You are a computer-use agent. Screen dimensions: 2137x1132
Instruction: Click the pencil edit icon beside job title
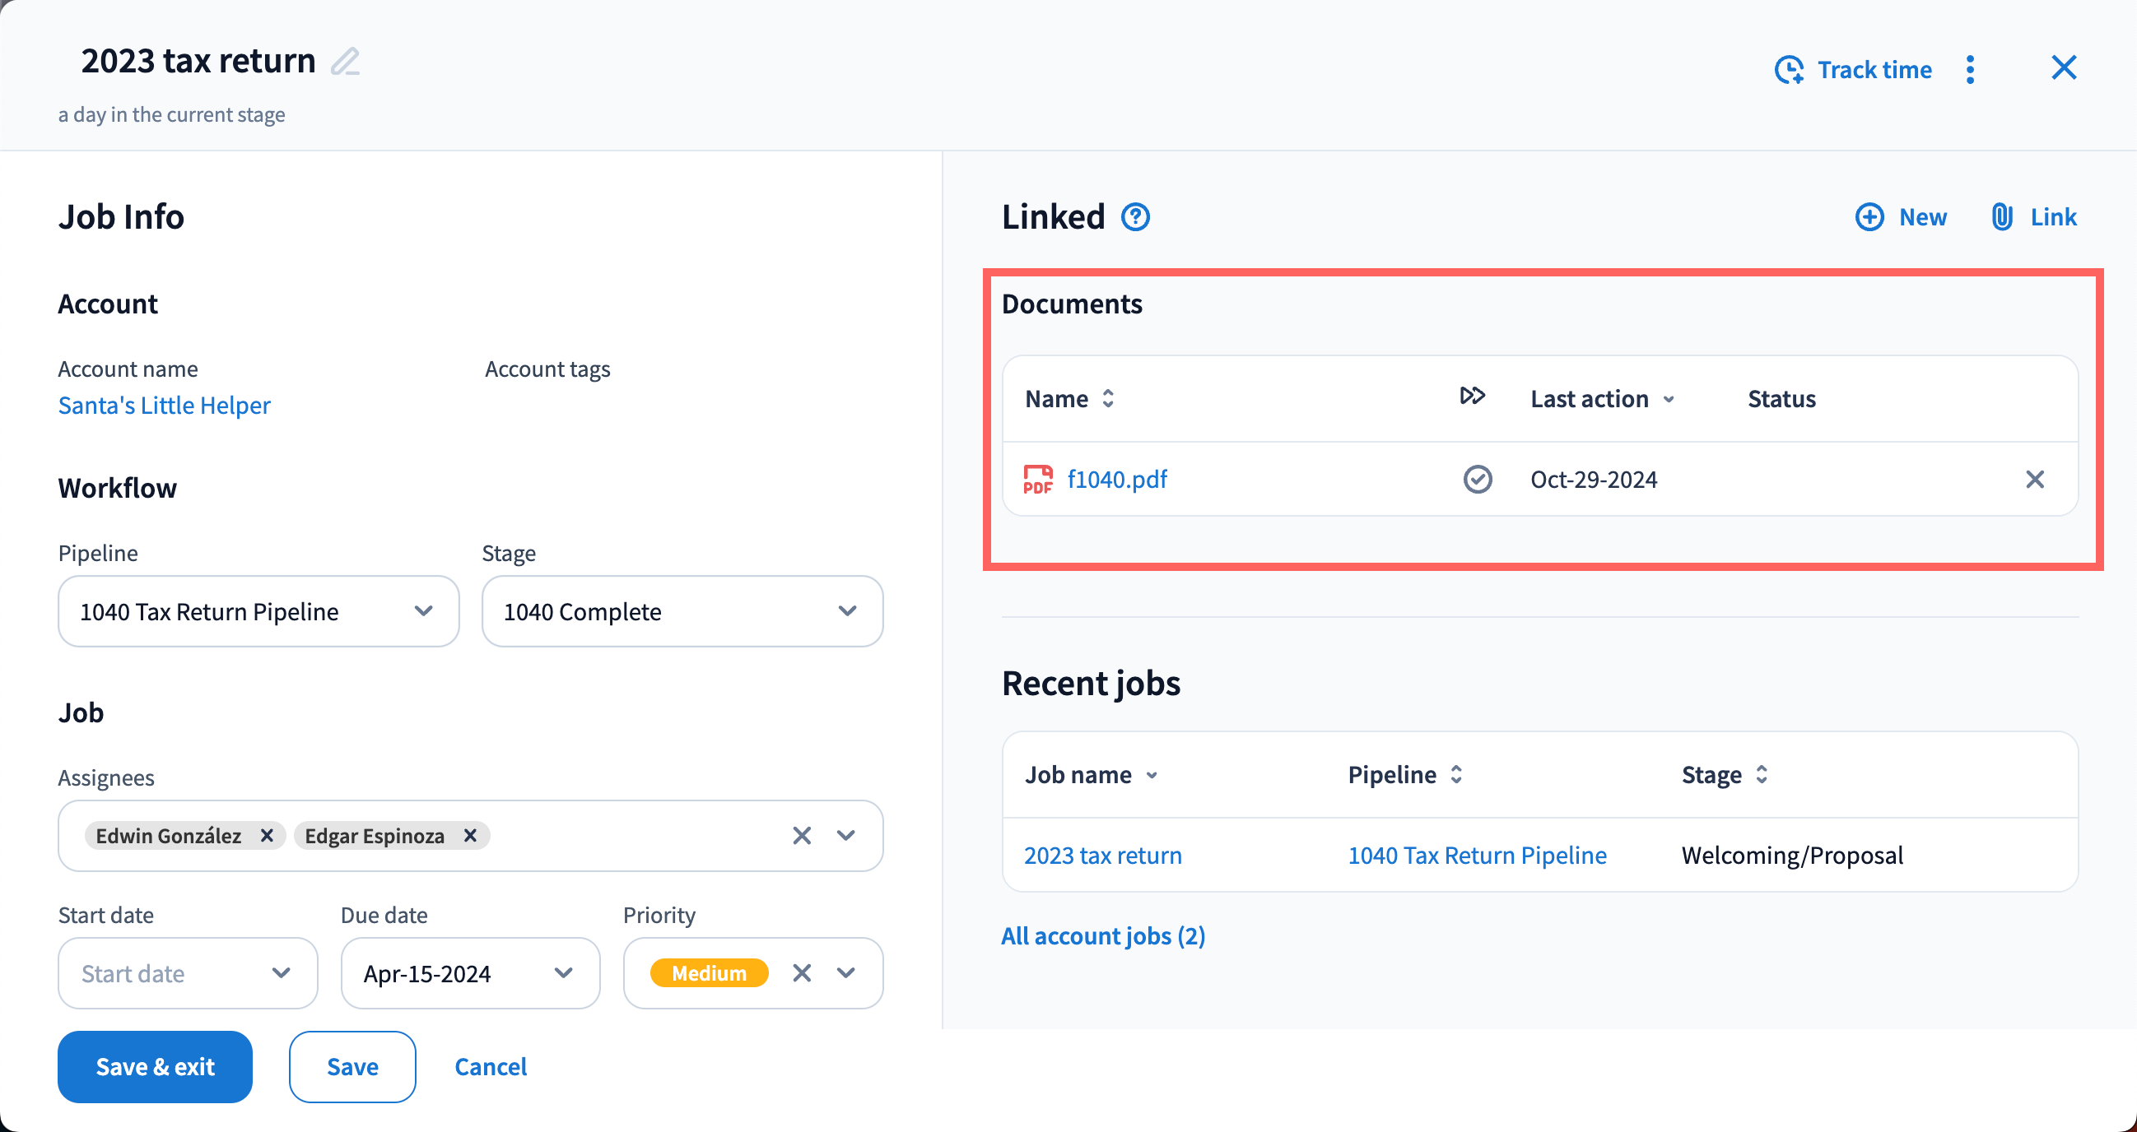coord(345,63)
